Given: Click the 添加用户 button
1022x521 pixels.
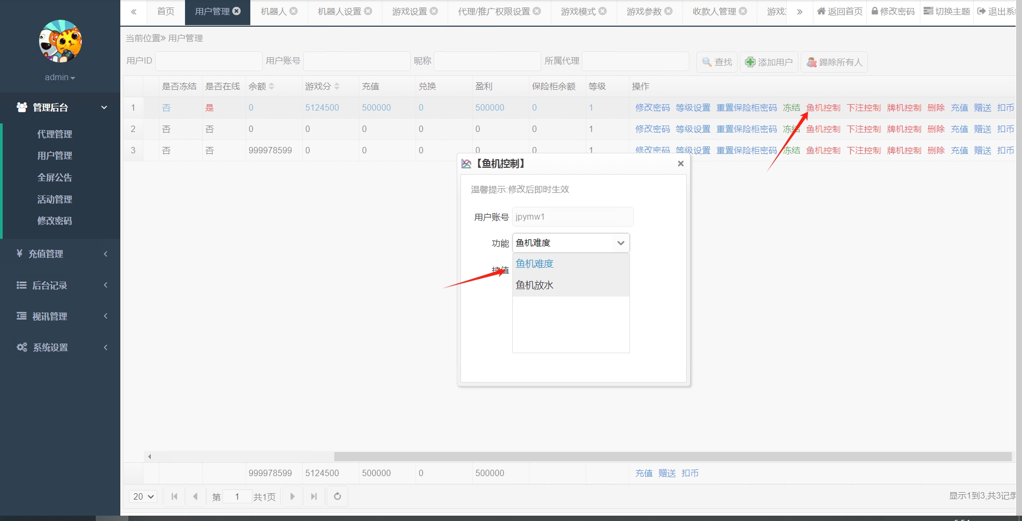Looking at the screenshot, I should click(769, 62).
